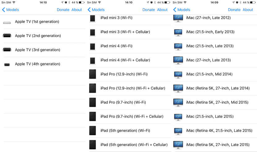Image resolution: width=257 pixels, height=152 pixels.
Task: Go back to Models from iPad list
Action: (x=96, y=10)
